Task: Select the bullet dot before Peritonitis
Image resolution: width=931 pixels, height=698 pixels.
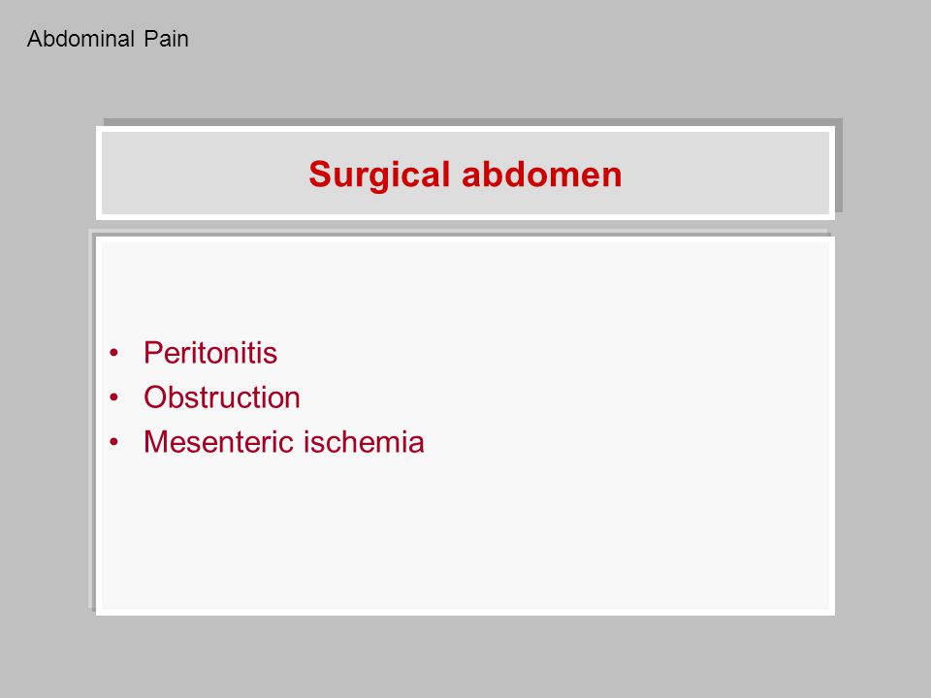Action: (x=114, y=353)
